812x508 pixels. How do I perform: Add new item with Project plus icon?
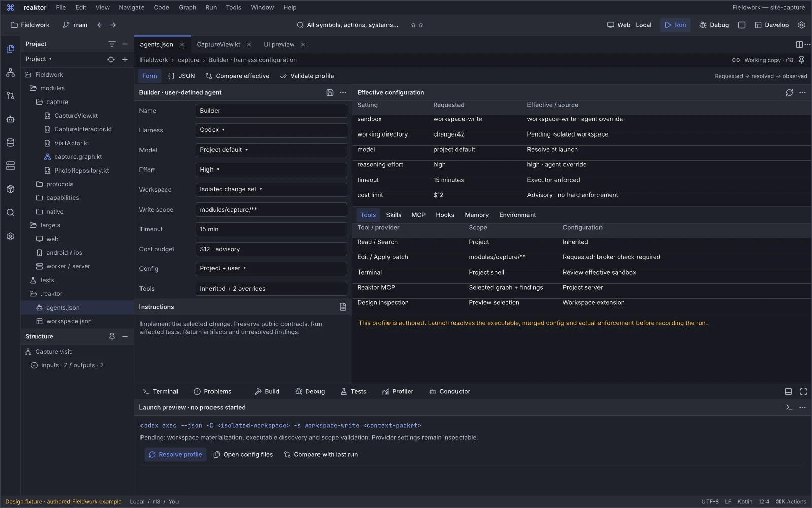(125, 59)
